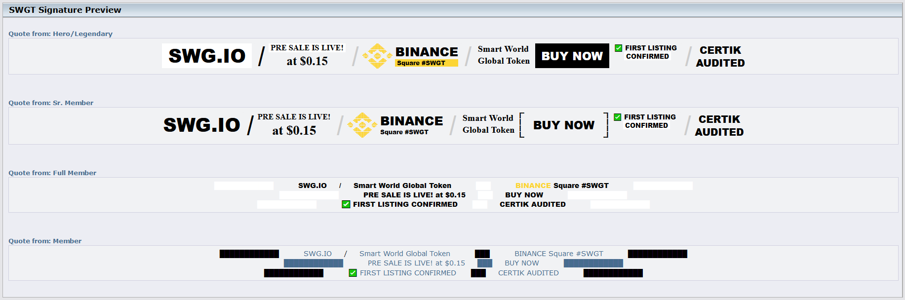This screenshot has height=300, width=905.
Task: Open SWG.IO logo in Hero/Legendary signature
Action: [x=207, y=56]
